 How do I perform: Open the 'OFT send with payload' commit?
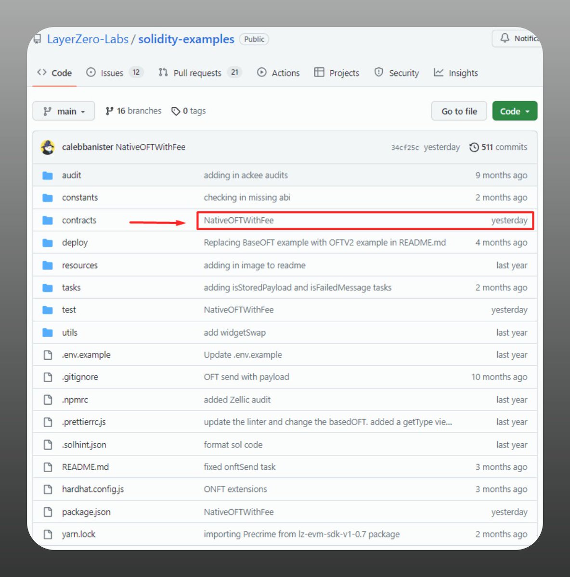246,377
